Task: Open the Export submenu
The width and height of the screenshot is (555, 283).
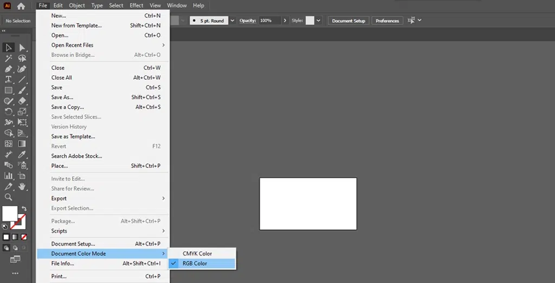Action: 59,198
